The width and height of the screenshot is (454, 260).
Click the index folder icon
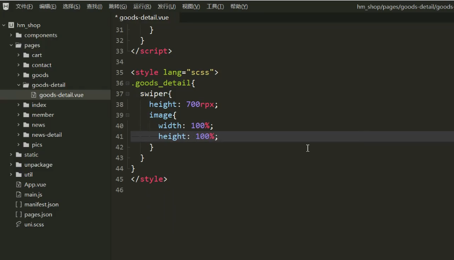tap(26, 105)
